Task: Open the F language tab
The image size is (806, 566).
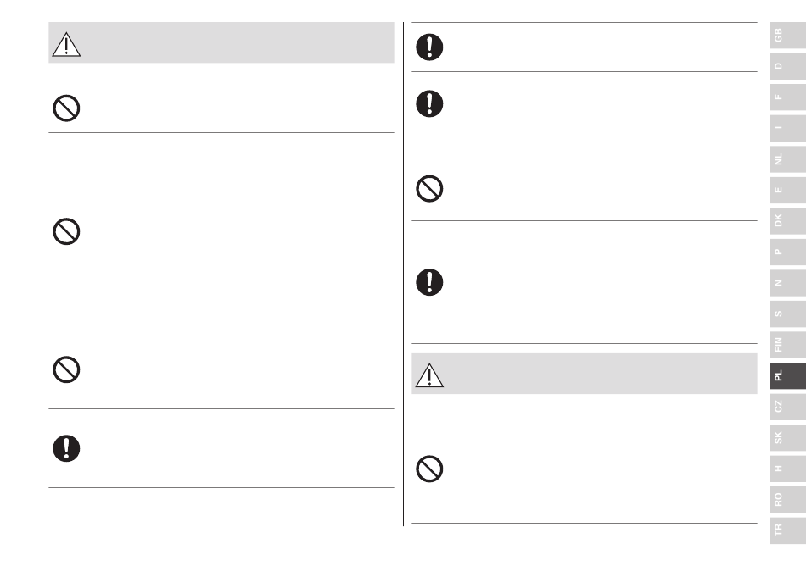Action: click(x=788, y=97)
